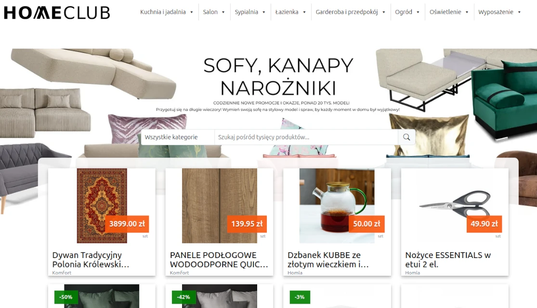Open the HOMECLUB logo homepage
This screenshot has height=308, width=537.
[57, 13]
